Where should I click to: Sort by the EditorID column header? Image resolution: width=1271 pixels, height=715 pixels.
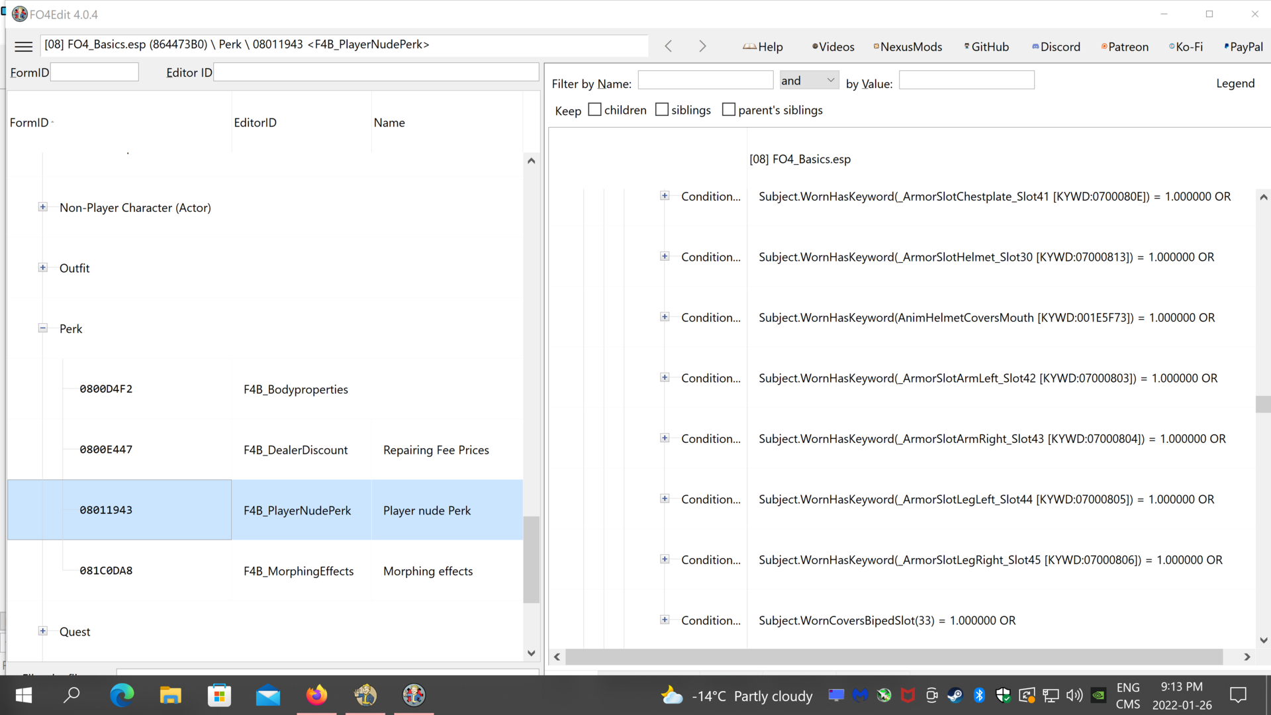click(x=301, y=122)
